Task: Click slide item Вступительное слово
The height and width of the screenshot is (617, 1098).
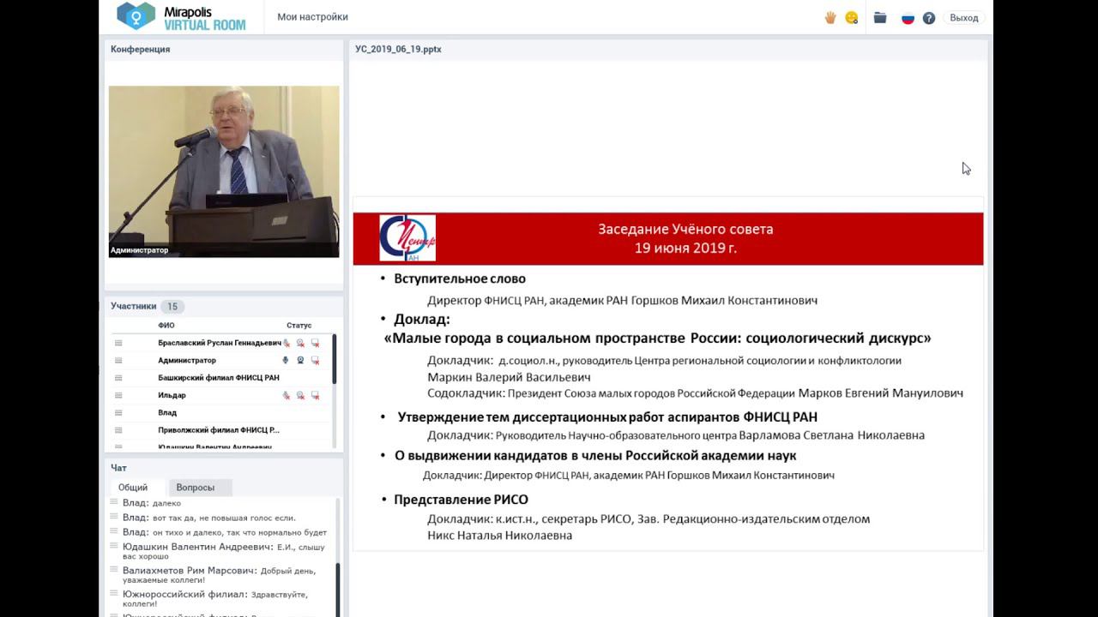Action: pyautogui.click(x=460, y=279)
